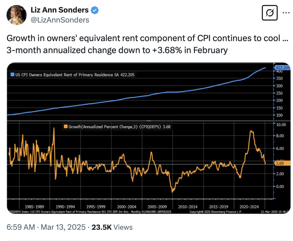Click the blue verified badge
Viewport: 293px width, 241px height.
(95, 10)
